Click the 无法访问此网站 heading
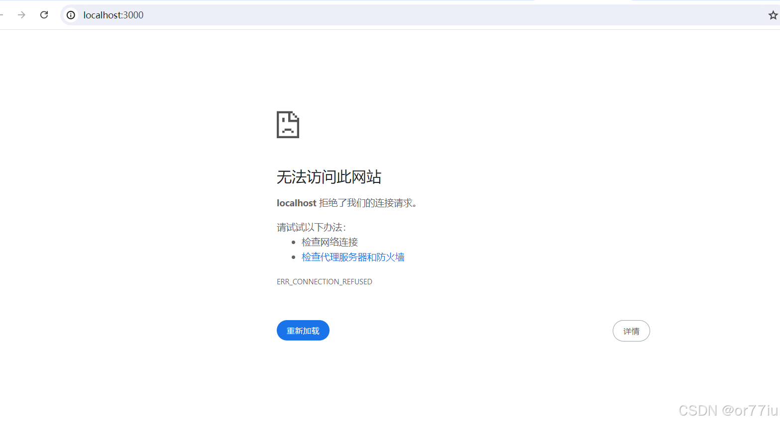The image size is (780, 424). [x=329, y=177]
